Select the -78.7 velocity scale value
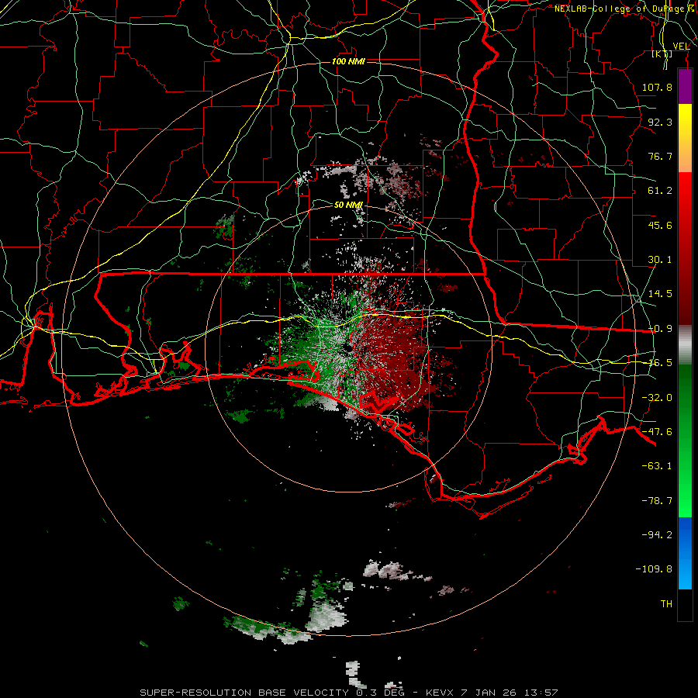 657,501
